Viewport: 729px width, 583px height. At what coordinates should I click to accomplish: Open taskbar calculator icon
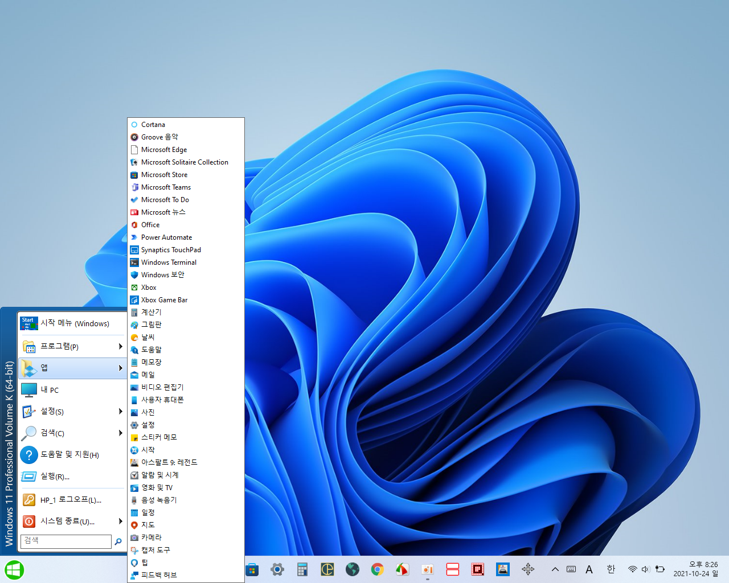coord(302,569)
